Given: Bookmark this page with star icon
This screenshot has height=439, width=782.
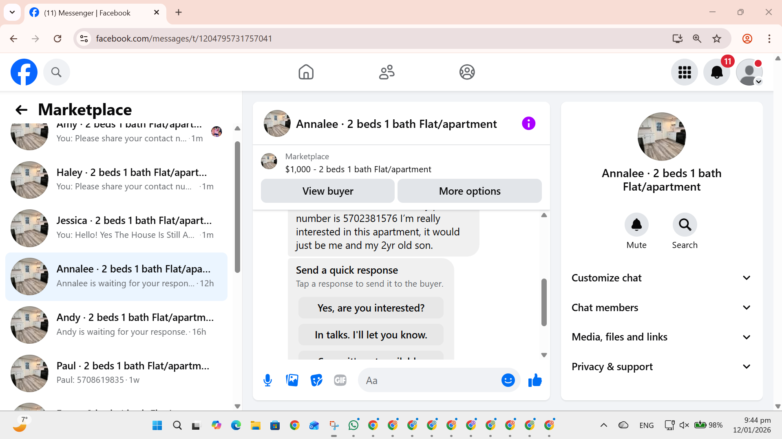Looking at the screenshot, I should tap(717, 39).
